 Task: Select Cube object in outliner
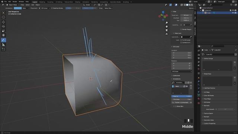[x=209, y=13]
